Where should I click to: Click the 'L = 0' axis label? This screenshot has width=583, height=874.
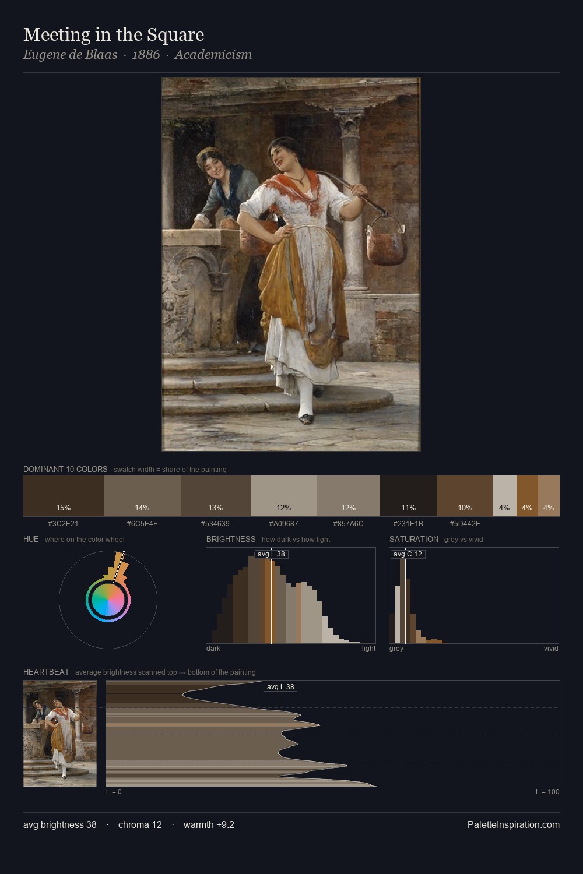tap(114, 792)
